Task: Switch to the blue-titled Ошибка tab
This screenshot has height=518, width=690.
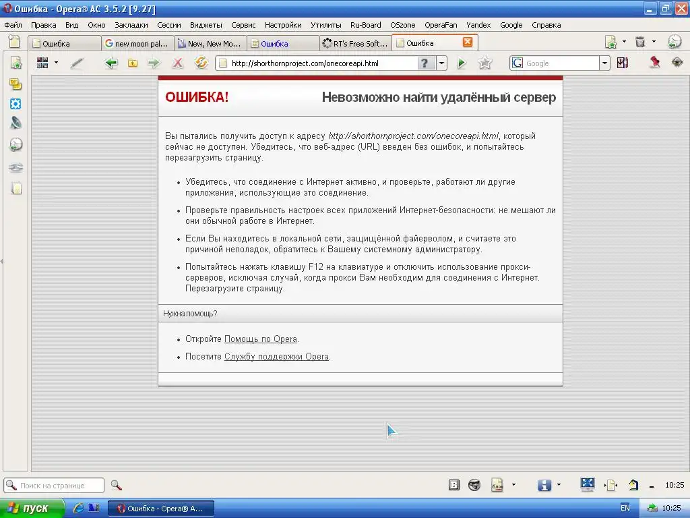Action: 283,44
